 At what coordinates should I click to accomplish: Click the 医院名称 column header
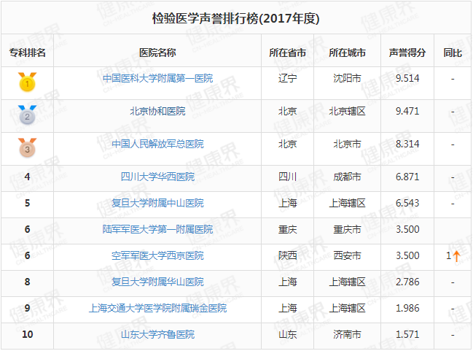pyautogui.click(x=157, y=53)
